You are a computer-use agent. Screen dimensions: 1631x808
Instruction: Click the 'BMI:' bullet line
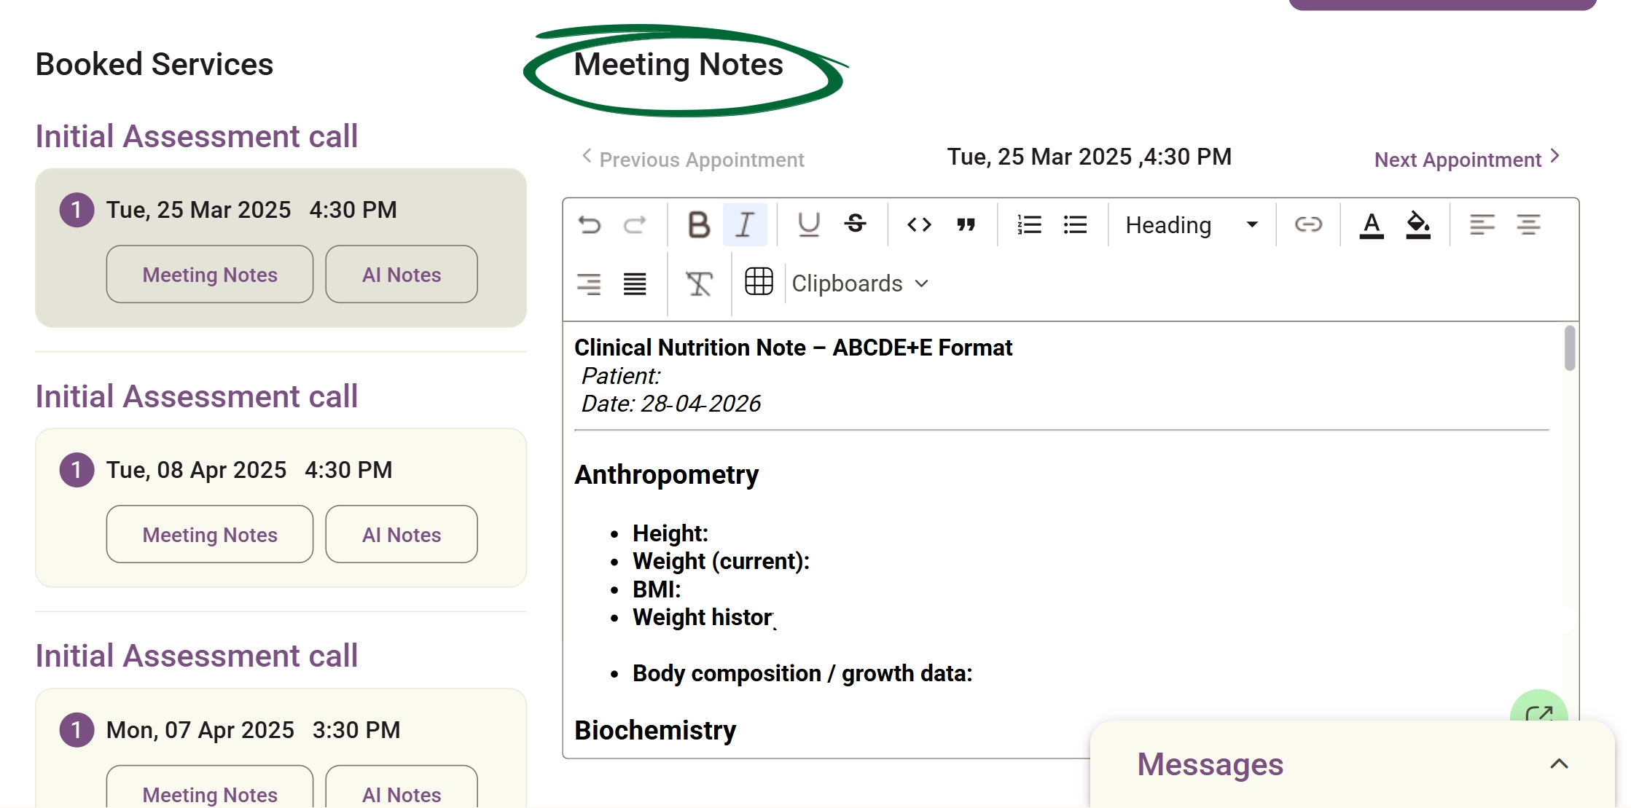[657, 589]
